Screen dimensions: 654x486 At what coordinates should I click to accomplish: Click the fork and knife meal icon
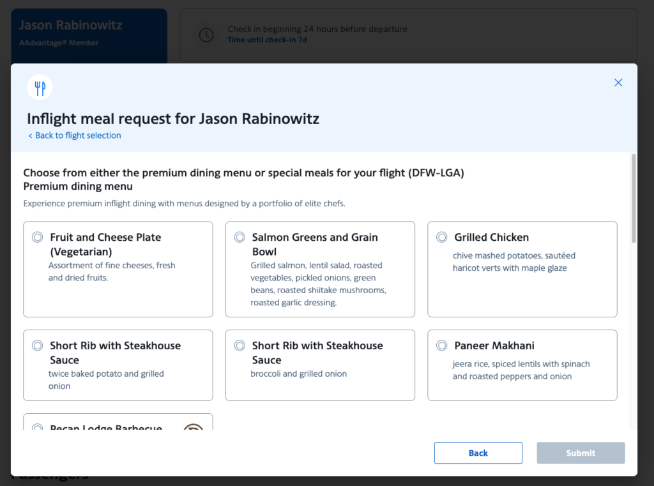tap(40, 87)
